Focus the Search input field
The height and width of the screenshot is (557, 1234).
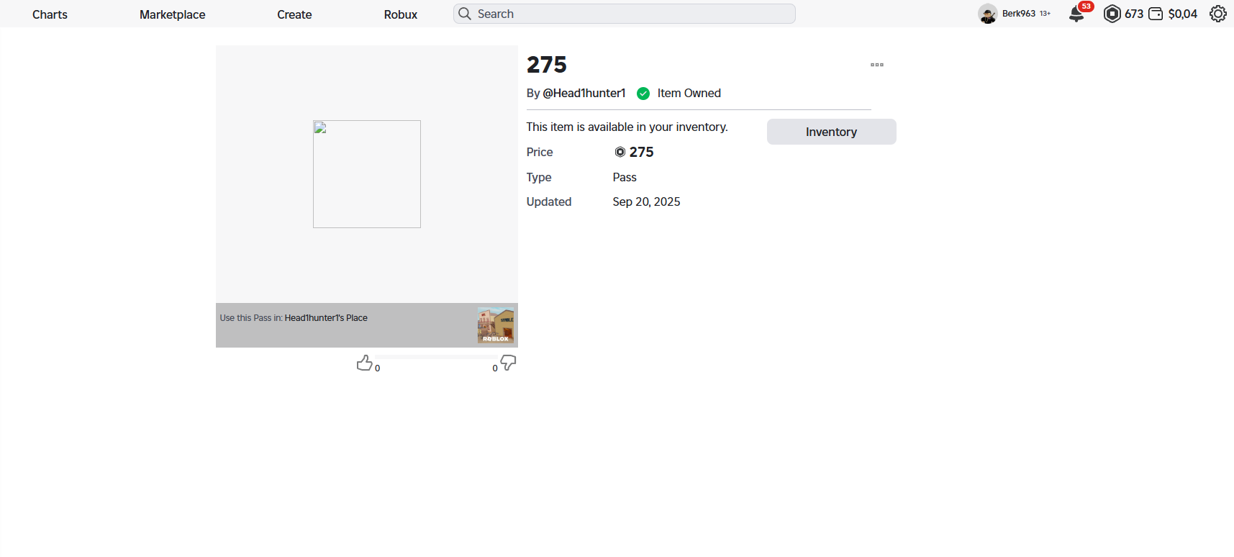(x=633, y=14)
